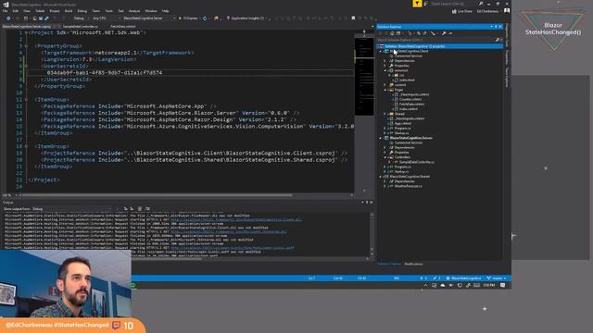Start debugging with IIS Express
The image size is (593, 333).
(x=189, y=18)
